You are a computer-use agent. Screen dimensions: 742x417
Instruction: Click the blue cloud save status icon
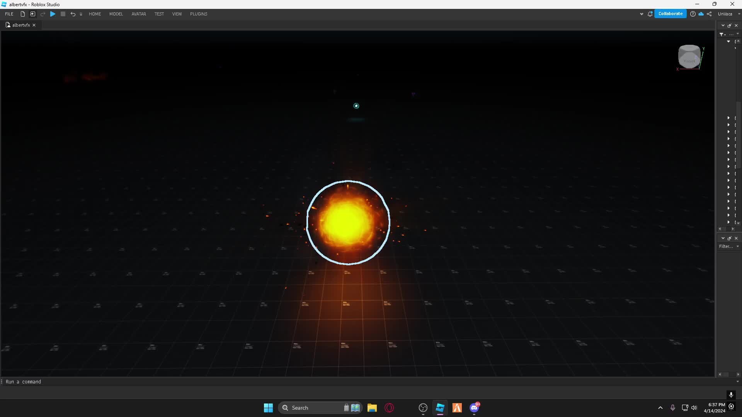701,14
